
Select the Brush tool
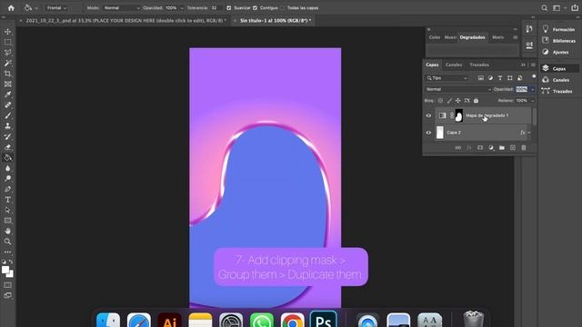8,115
